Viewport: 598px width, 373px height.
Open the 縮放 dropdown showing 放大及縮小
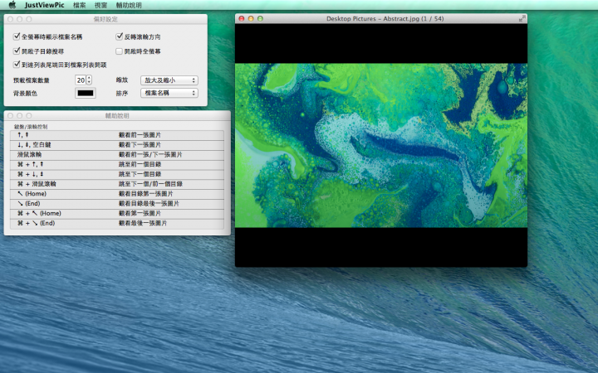coord(169,80)
